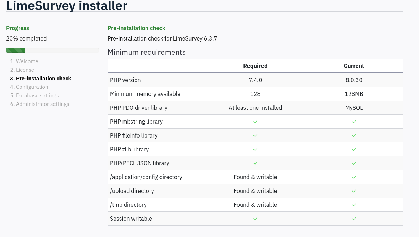Image resolution: width=419 pixels, height=237 pixels.
Task: Click the Required checkmark for PHP/PECL JSON library
Action: pyautogui.click(x=255, y=163)
